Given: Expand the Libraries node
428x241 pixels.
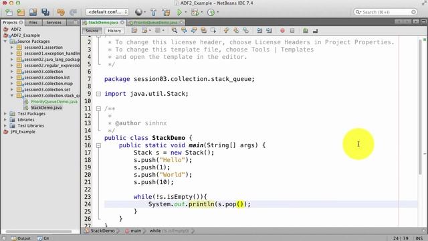Looking at the screenshot, I should [5, 119].
